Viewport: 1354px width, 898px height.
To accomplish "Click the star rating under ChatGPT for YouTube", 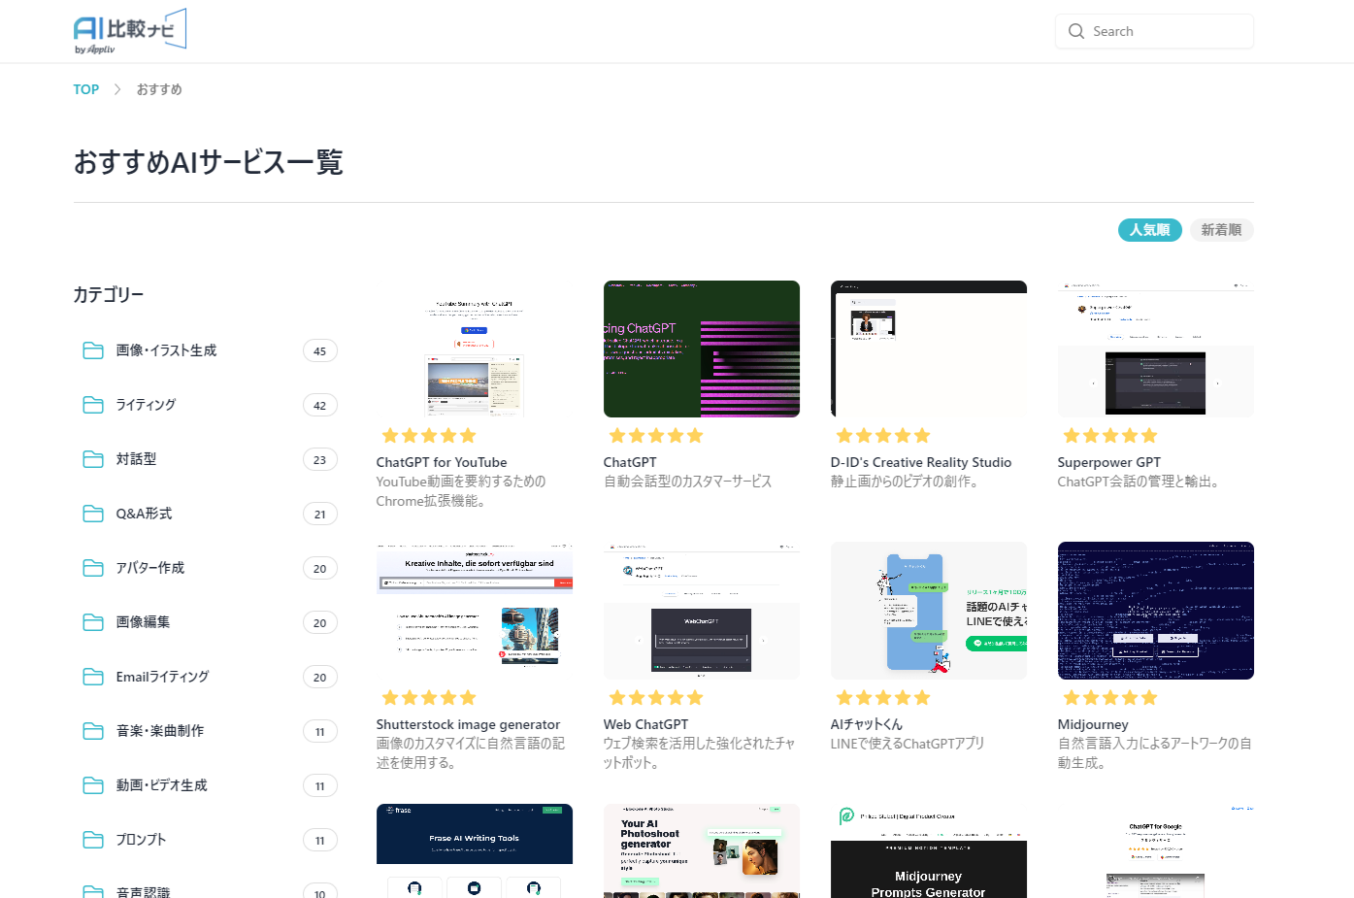I will (429, 435).
